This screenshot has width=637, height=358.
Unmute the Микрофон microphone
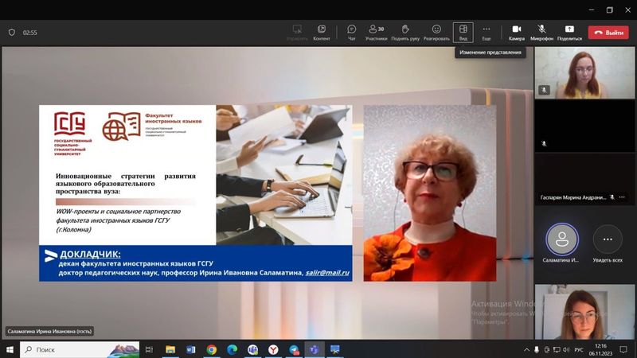[x=541, y=32]
